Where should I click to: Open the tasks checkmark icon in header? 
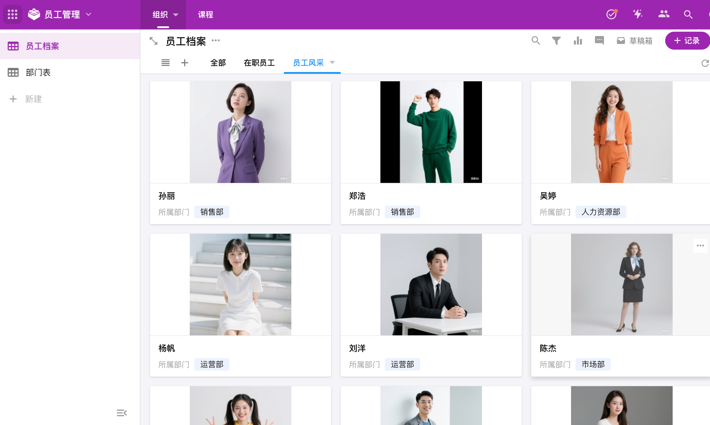coord(612,14)
